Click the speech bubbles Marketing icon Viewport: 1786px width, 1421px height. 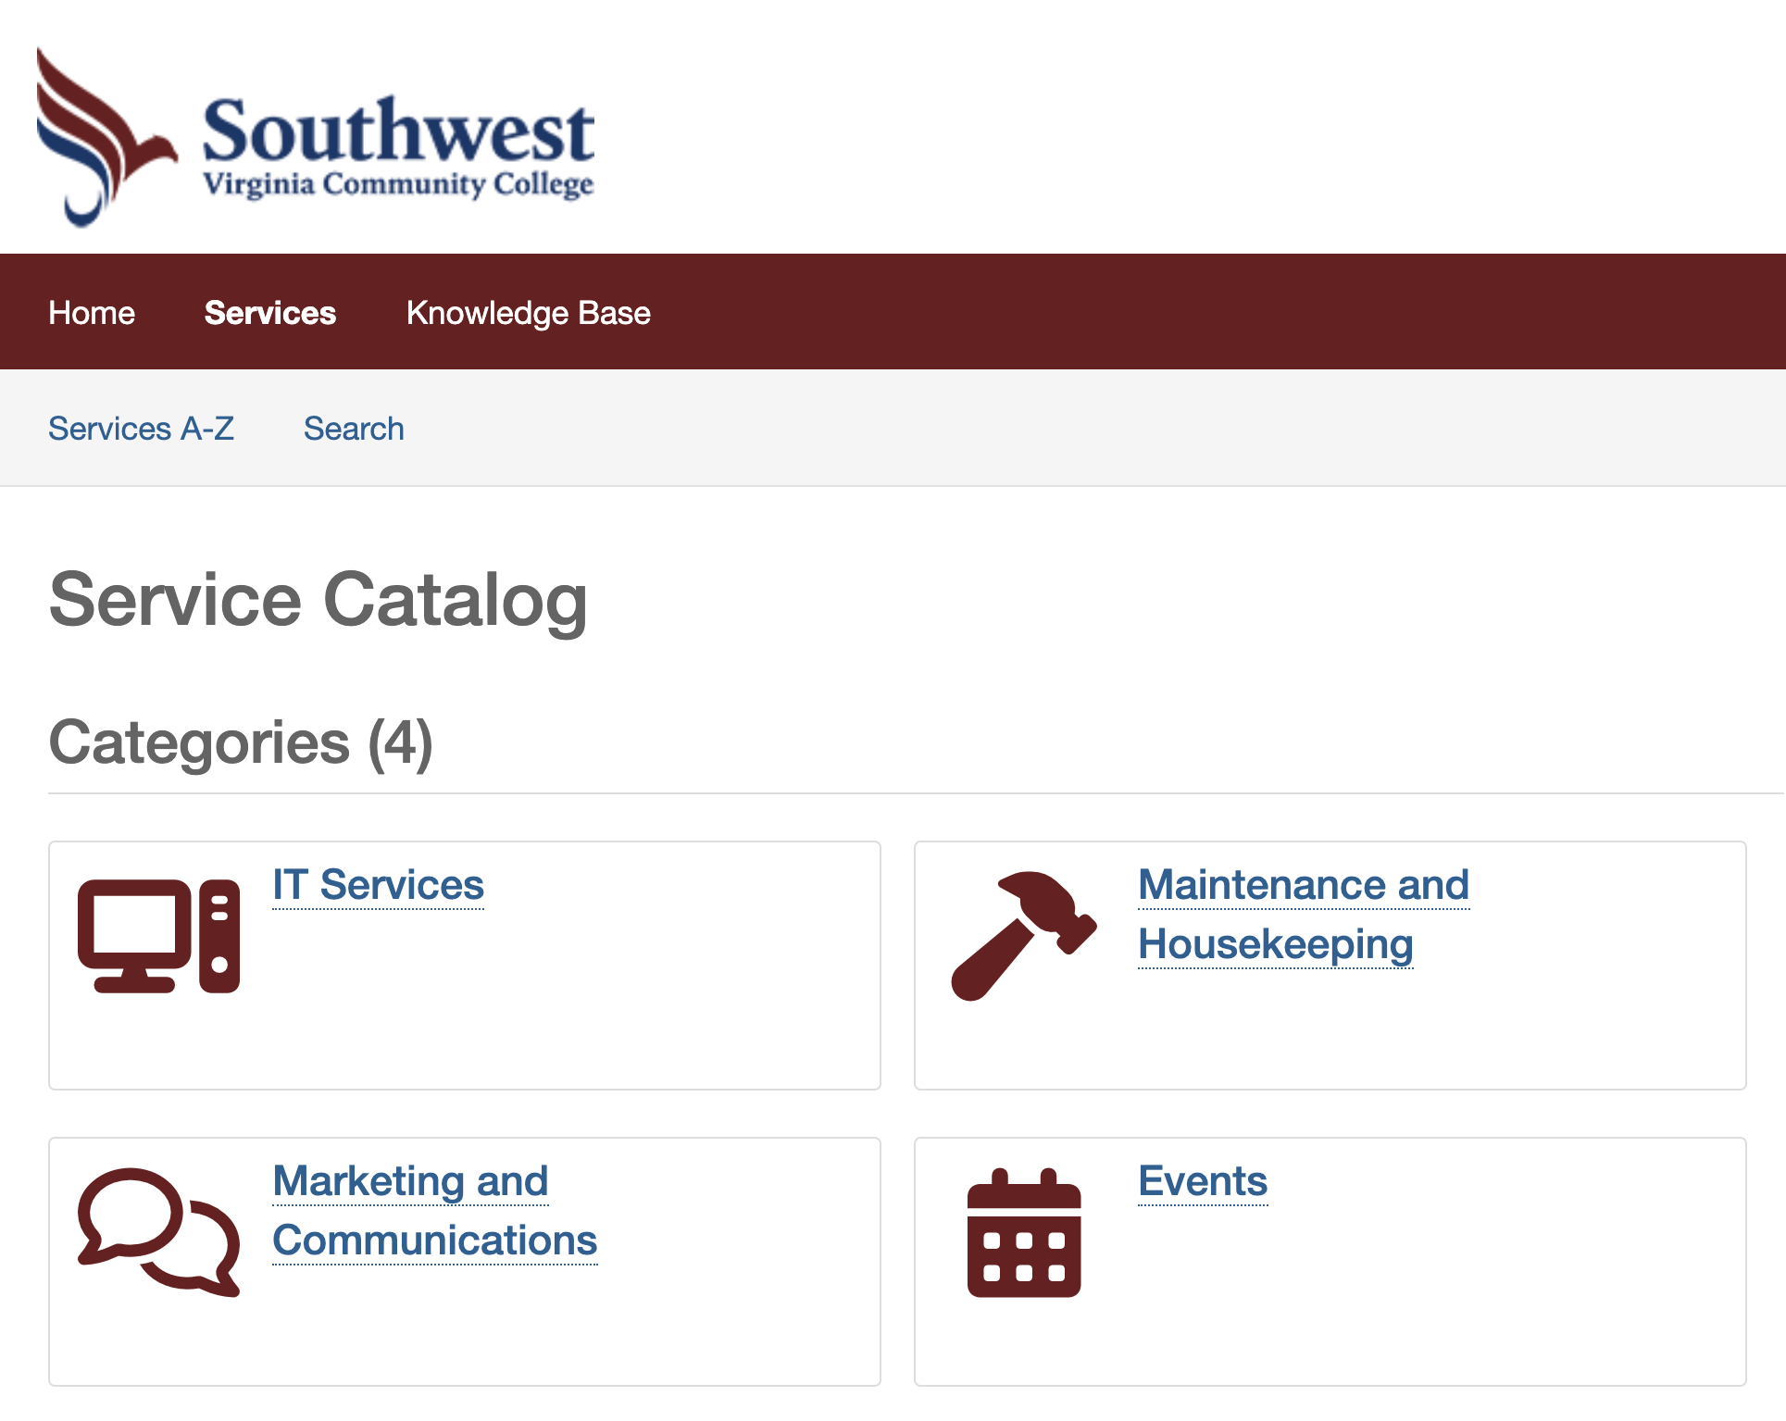pyautogui.click(x=158, y=1231)
